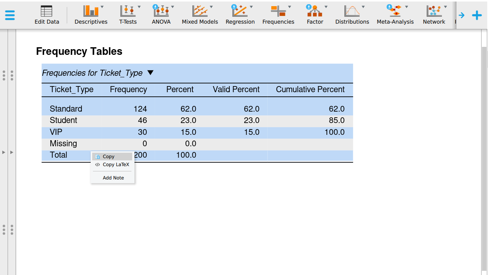Open the Network module menu
This screenshot has height=275, width=488.
(x=434, y=15)
